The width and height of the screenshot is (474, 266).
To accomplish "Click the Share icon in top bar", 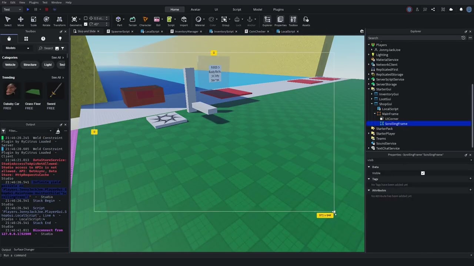I will pyautogui.click(x=433, y=9).
